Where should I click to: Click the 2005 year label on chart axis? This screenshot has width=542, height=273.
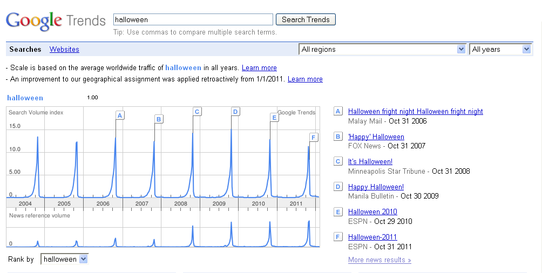pyautogui.click(x=64, y=203)
